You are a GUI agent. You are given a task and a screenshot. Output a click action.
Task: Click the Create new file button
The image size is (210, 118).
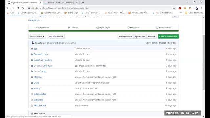tap(126, 36)
